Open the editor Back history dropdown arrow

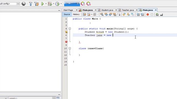pyautogui.click(x=92, y=15)
